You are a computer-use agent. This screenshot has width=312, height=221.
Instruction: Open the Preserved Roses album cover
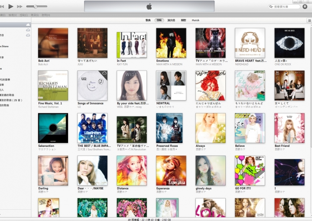[169, 128]
